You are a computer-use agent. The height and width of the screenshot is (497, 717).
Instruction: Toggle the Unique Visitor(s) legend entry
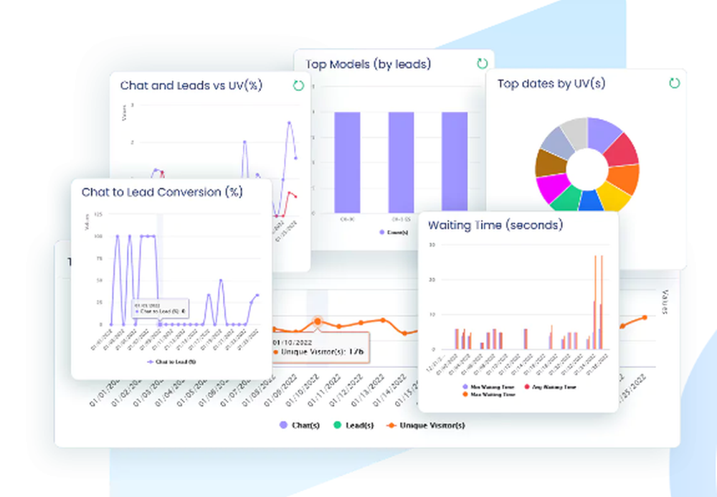(x=426, y=425)
